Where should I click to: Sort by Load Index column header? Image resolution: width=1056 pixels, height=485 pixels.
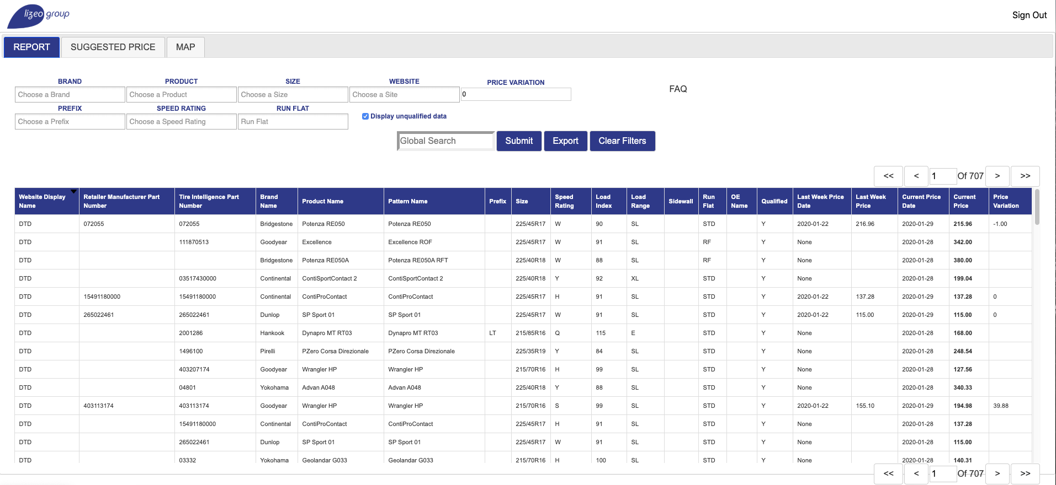coord(609,201)
